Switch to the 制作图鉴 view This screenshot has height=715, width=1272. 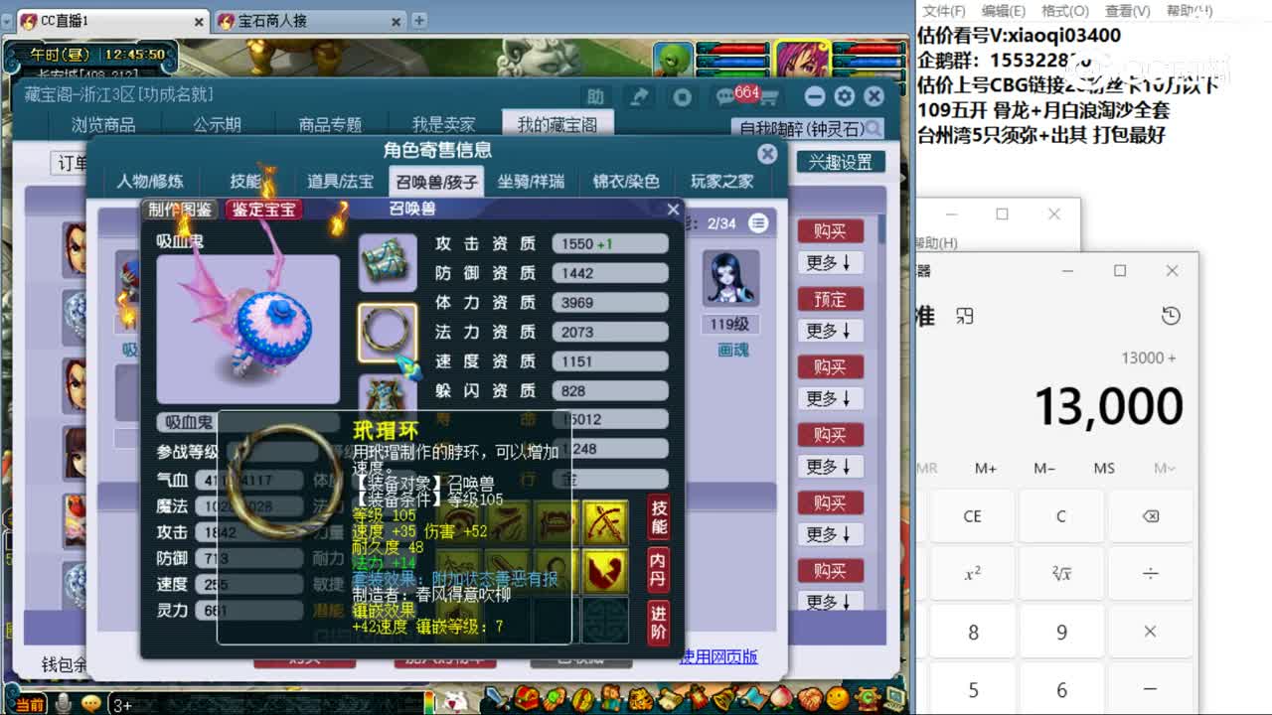(181, 210)
